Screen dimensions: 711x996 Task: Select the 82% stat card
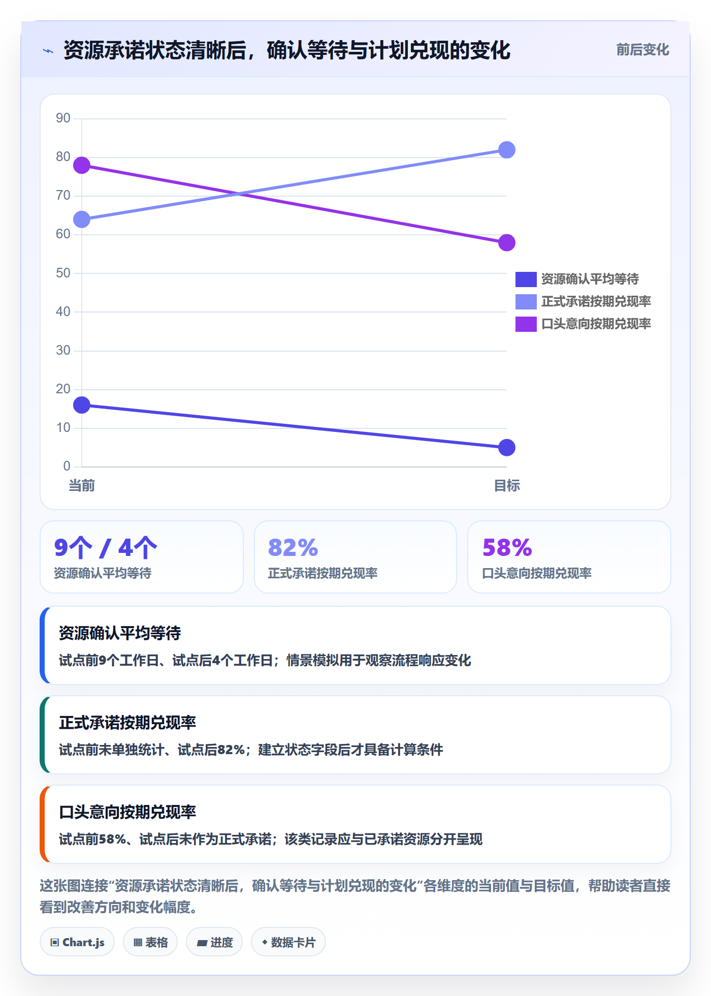click(x=355, y=557)
